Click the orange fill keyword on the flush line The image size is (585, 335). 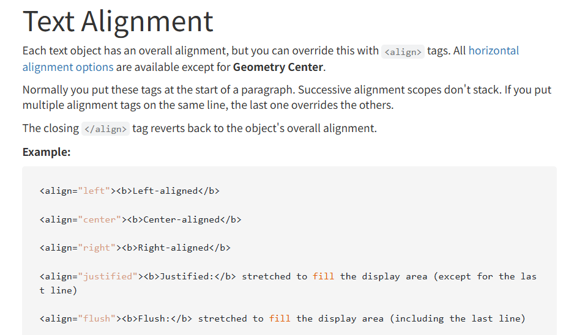pos(280,318)
